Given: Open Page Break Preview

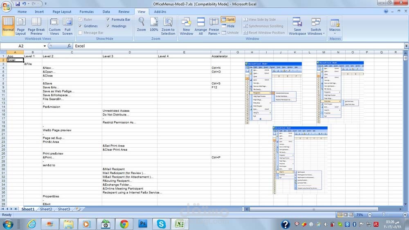Looking at the screenshot, I should 36,26.
